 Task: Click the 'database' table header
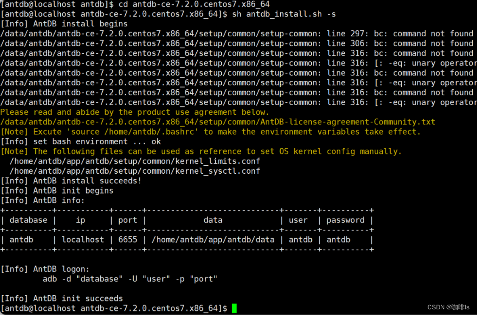tap(28, 220)
